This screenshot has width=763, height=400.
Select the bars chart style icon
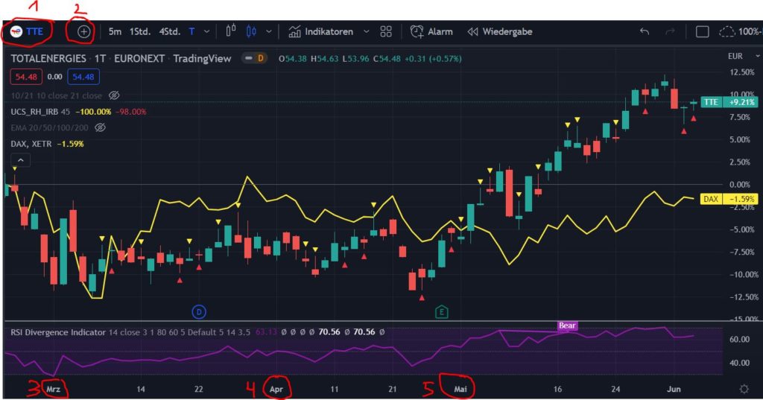click(x=231, y=31)
